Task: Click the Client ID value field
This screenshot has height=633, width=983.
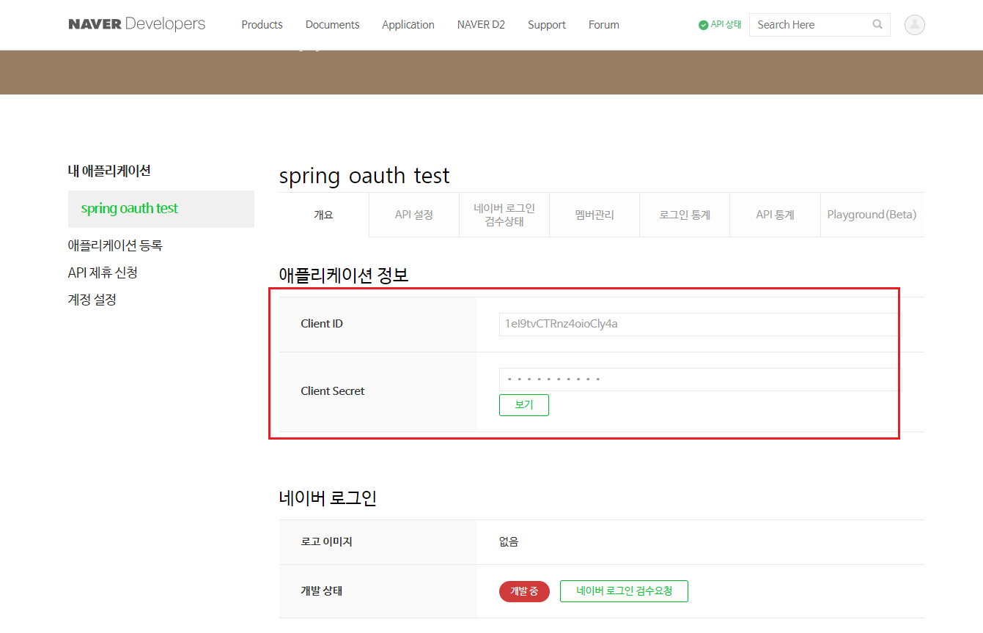Action: point(699,324)
